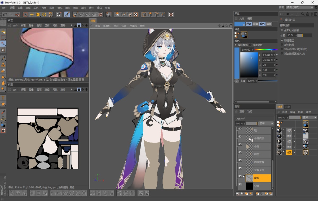Select the 纹理描绘 radio button
Viewport: 318px width, 201px height.
click(x=250, y=45)
